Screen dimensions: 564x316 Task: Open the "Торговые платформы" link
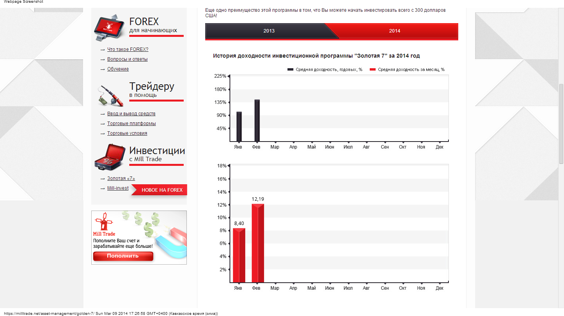point(131,123)
